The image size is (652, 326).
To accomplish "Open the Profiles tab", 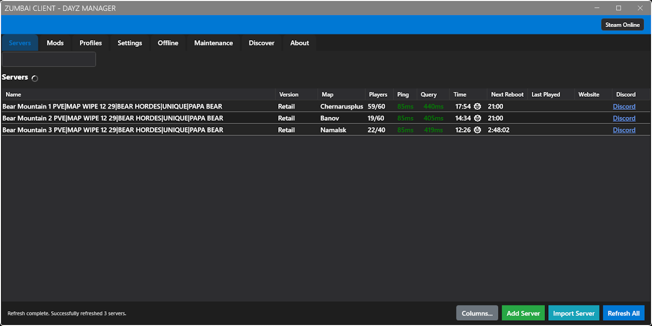I will coord(90,42).
